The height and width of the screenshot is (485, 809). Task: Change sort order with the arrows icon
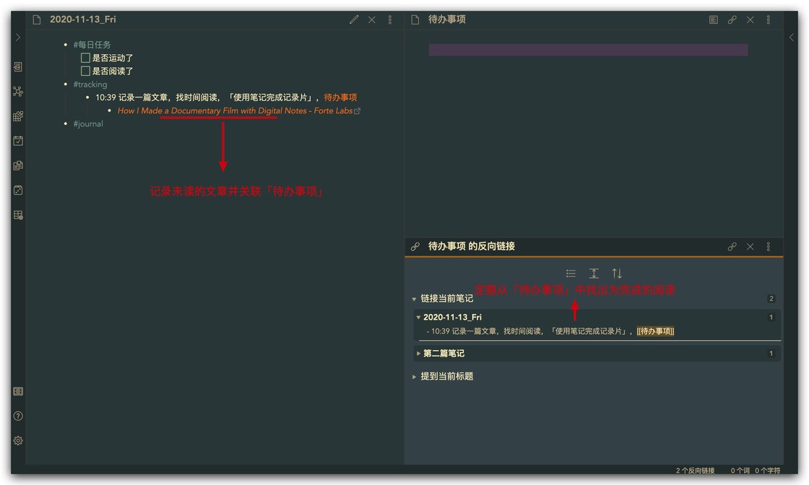click(617, 273)
